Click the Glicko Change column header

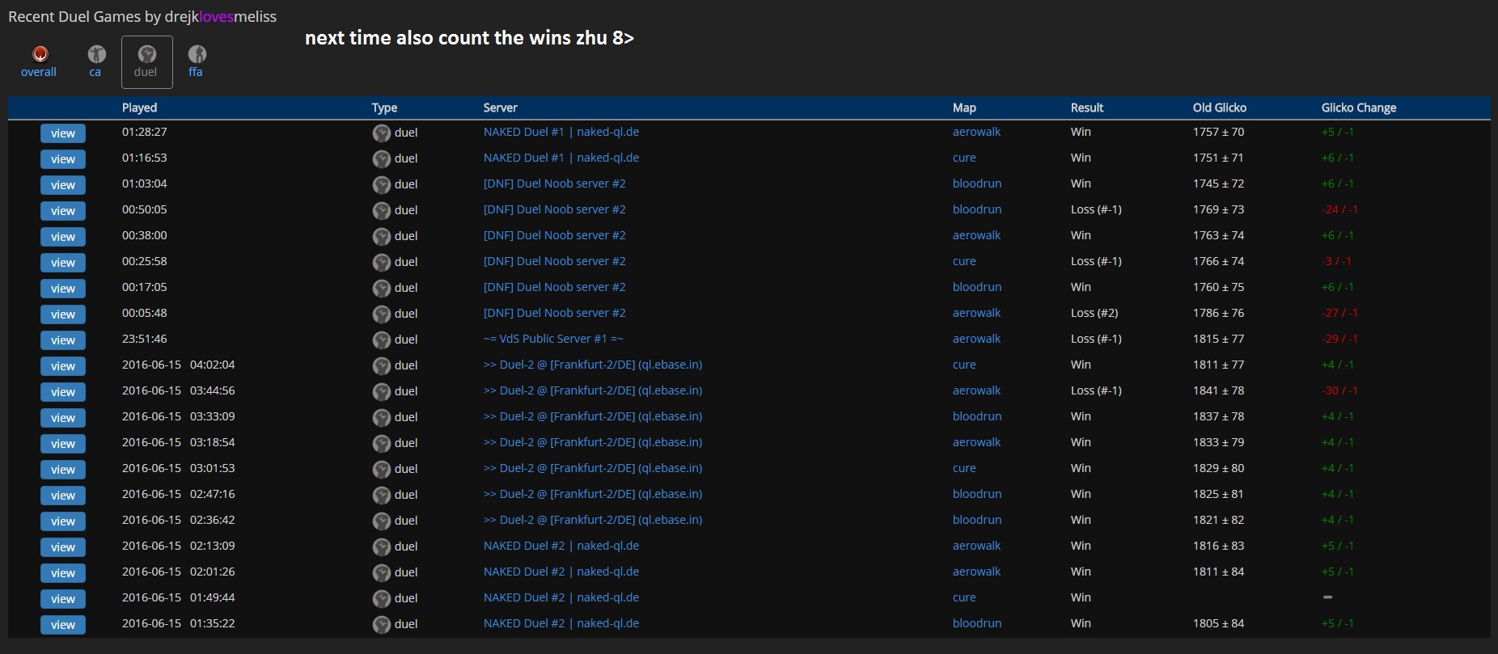click(x=1358, y=108)
